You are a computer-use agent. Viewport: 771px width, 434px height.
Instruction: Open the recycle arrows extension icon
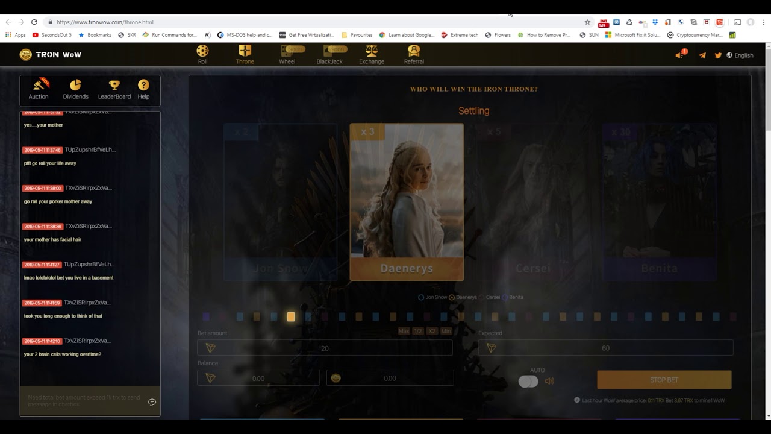pos(629,22)
